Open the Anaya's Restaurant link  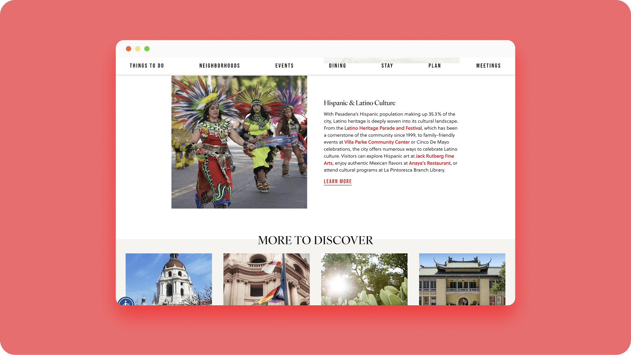coord(430,163)
